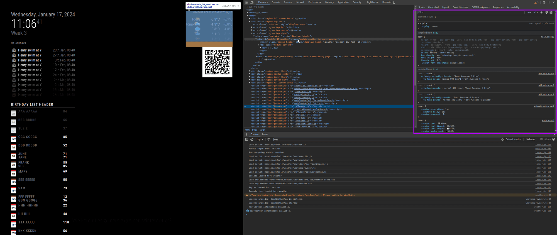Click the --color-text-bright #fff color swatch
The image size is (557, 235).
(x=448, y=129)
